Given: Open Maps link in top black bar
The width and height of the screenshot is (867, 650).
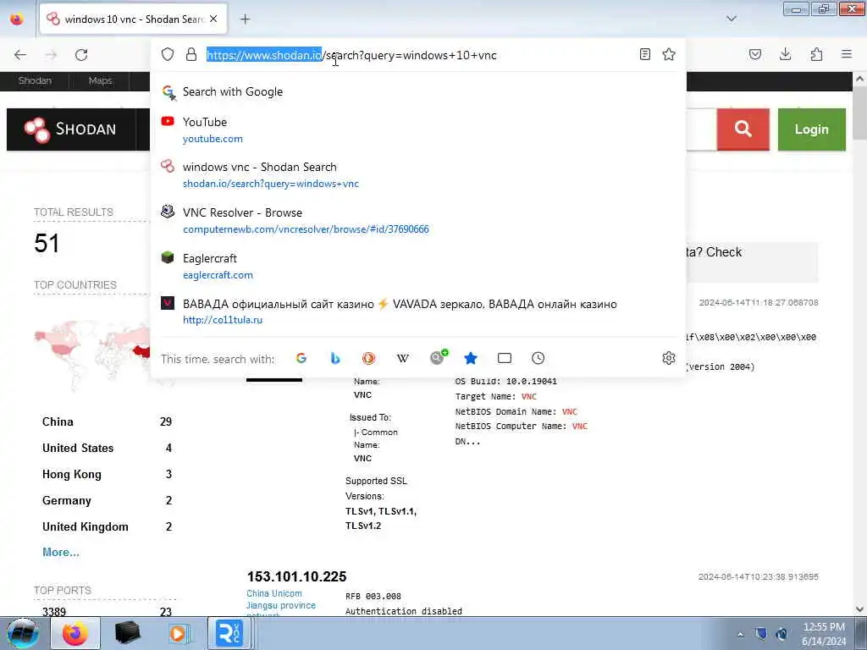Looking at the screenshot, I should 100,80.
